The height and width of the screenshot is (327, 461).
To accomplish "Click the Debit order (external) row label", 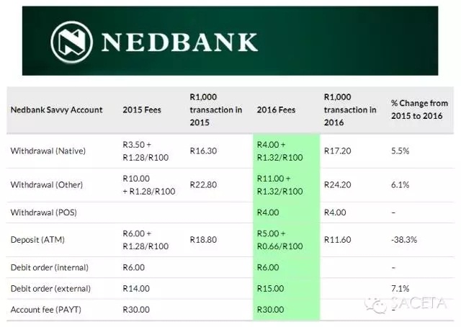I will [50, 289].
